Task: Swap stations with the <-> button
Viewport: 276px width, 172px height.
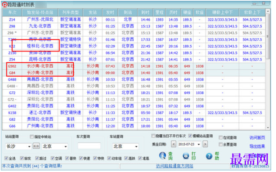Action: coord(36,146)
